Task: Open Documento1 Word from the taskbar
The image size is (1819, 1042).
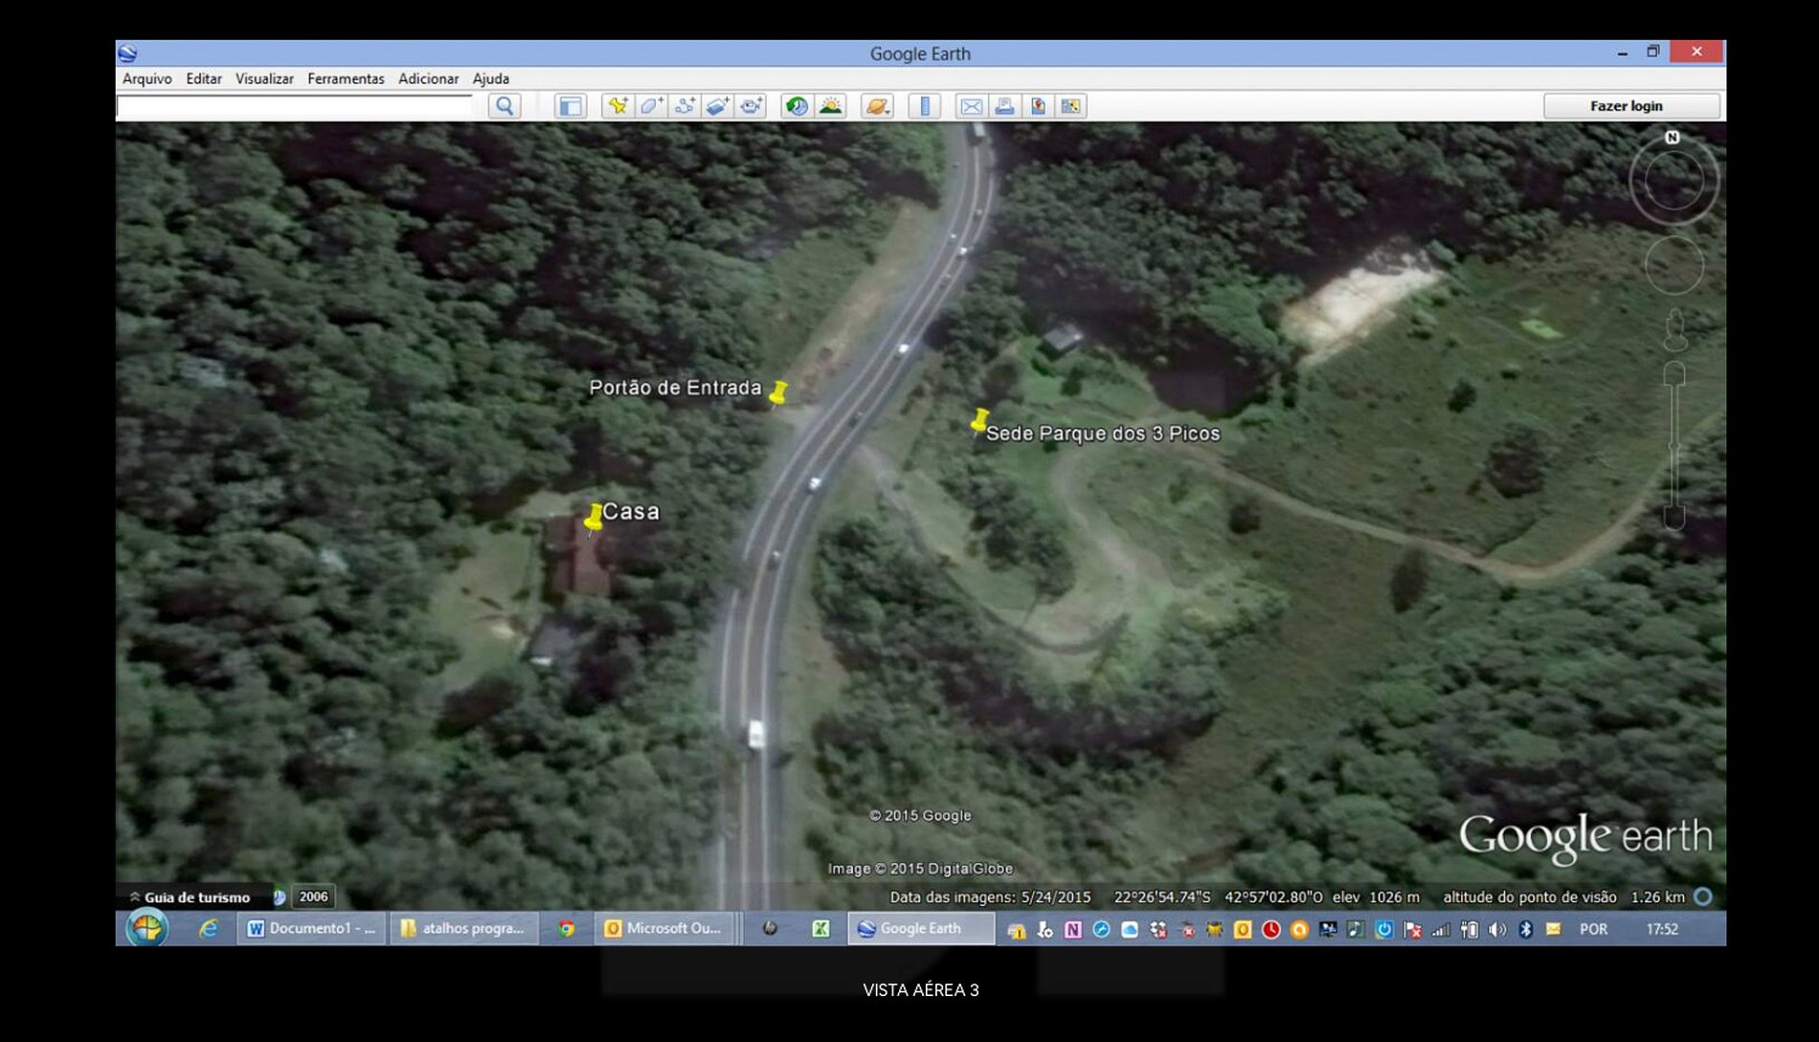Action: click(x=311, y=928)
